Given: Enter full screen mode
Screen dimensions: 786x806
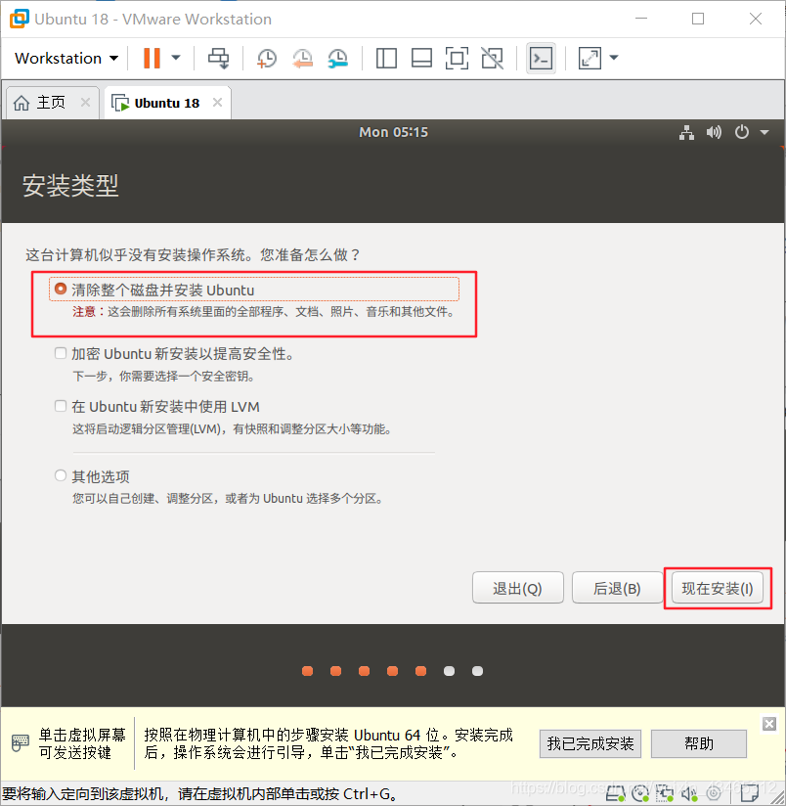Looking at the screenshot, I should pos(457,58).
